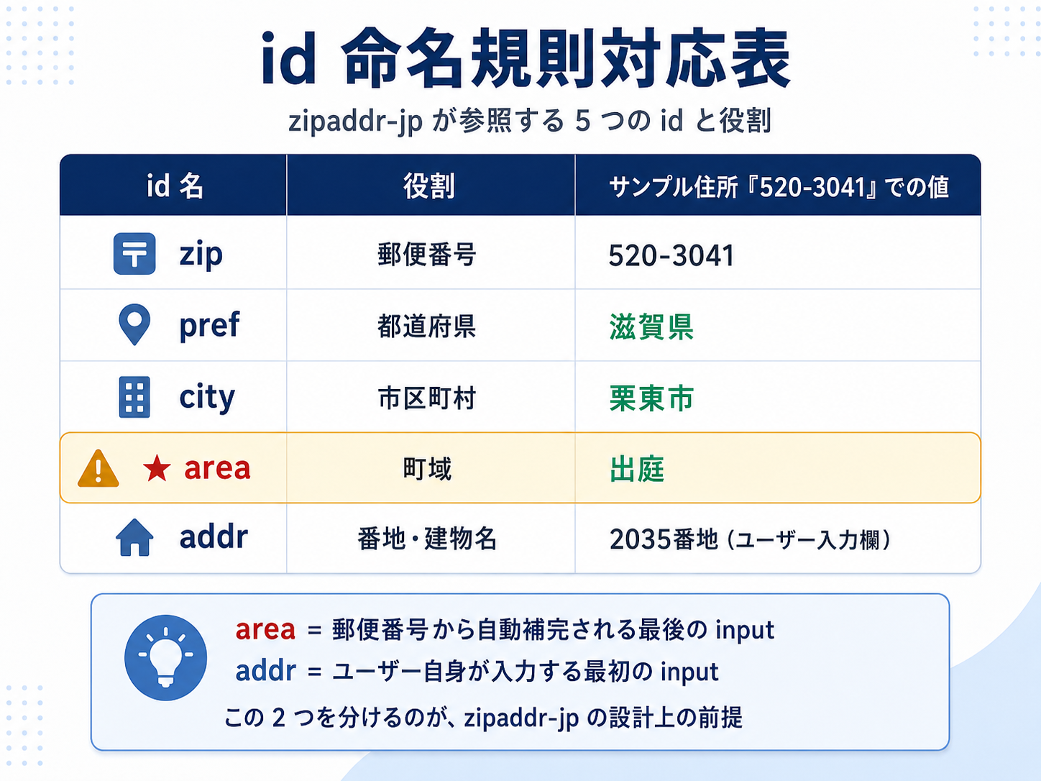Screen dimensions: 1041x781
Task: Click the '2035番地 (ユーザー入力欄)' value
Action: point(751,539)
